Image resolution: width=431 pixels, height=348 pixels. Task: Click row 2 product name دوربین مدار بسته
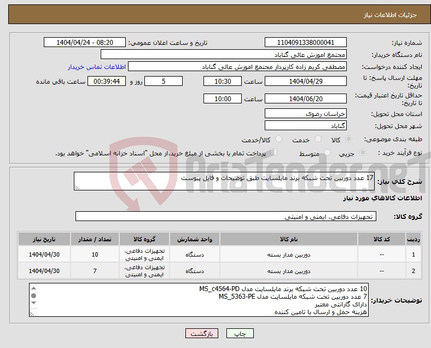point(289,271)
